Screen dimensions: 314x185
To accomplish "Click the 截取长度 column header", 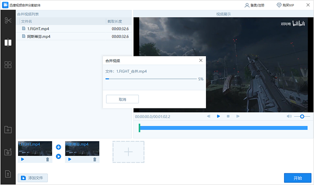I will [114, 21].
